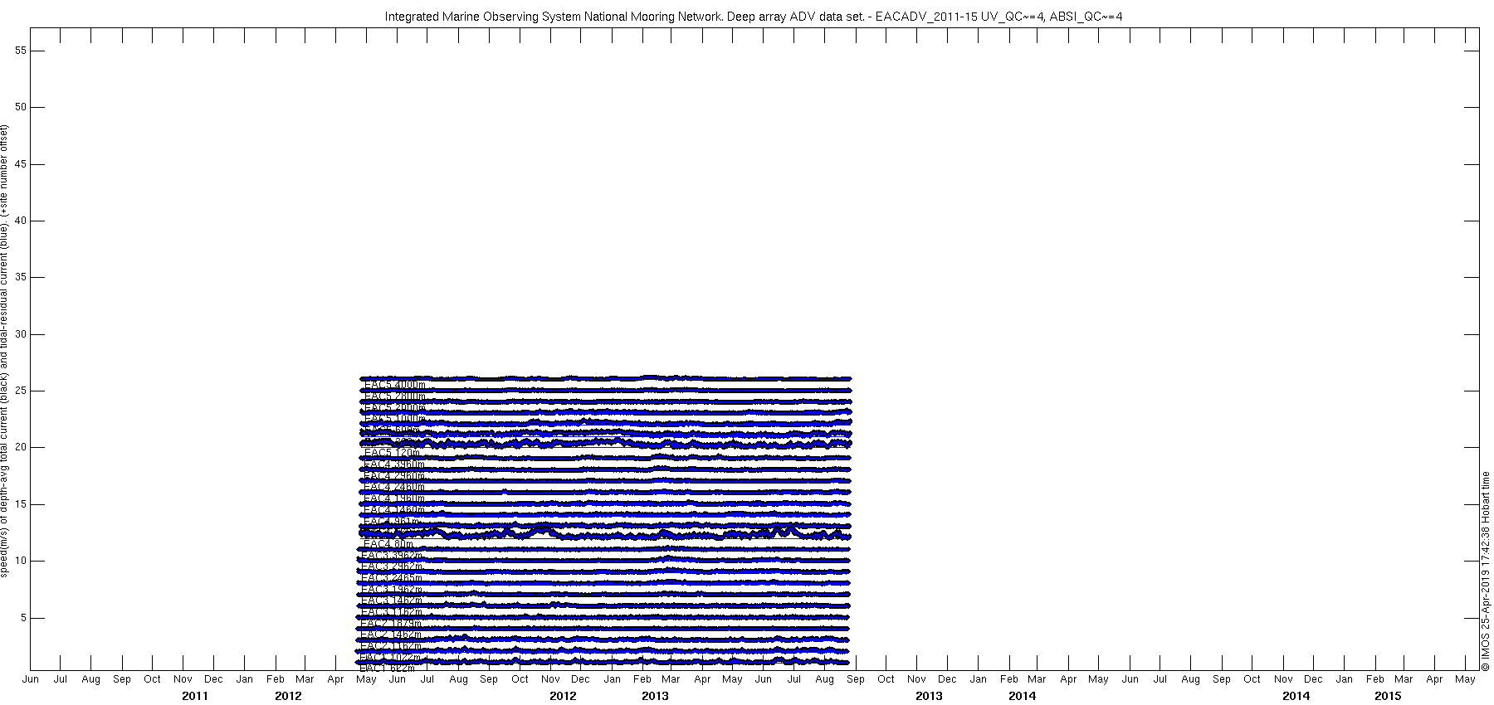Select the y-axis tick label 45
Image resolution: width=1494 pixels, height=705 pixels.
21,164
